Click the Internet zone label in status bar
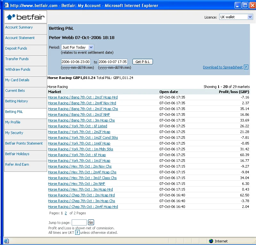 (x=221, y=241)
